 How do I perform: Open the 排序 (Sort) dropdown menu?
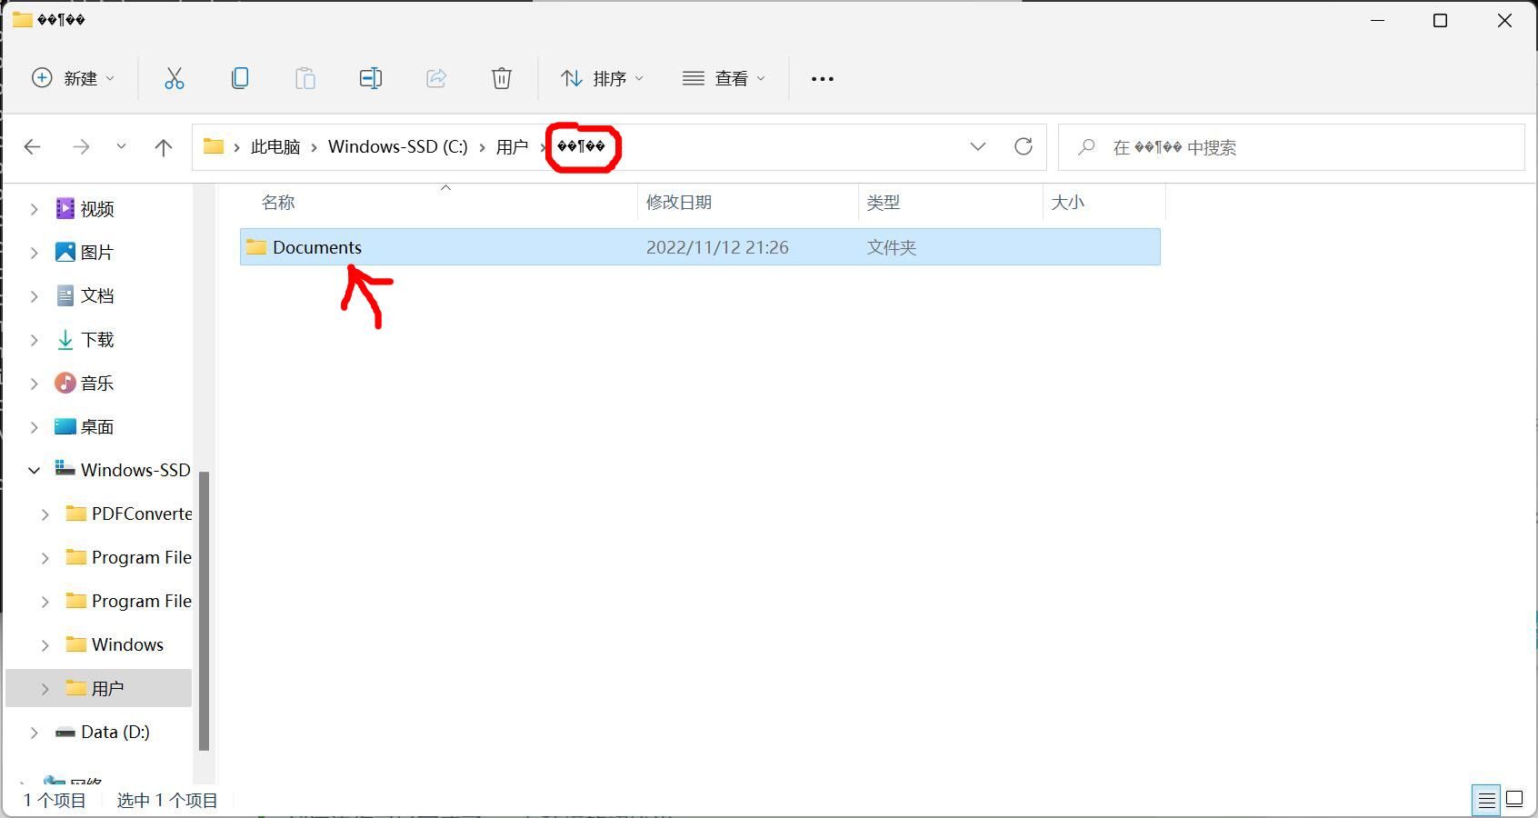(602, 78)
